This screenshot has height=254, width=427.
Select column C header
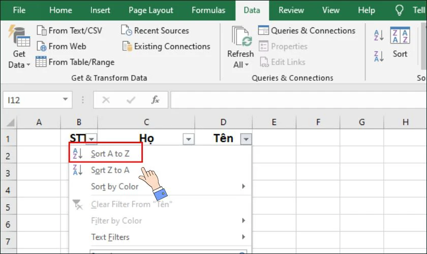coord(146,122)
